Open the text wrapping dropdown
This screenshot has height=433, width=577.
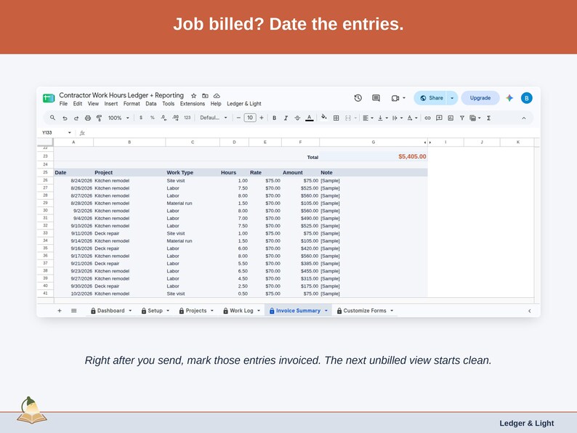398,118
